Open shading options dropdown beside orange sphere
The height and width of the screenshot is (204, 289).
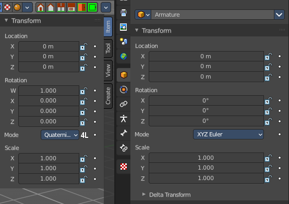27,7
